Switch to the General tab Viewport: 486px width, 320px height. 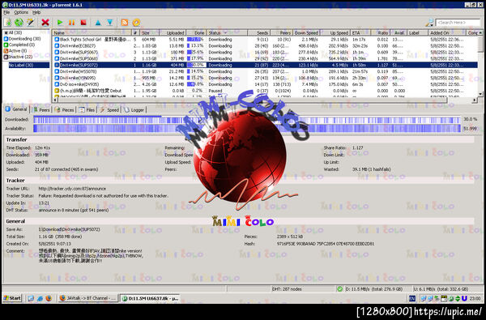(16, 109)
